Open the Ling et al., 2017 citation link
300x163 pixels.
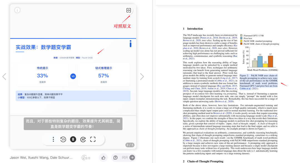click(x=229, y=78)
